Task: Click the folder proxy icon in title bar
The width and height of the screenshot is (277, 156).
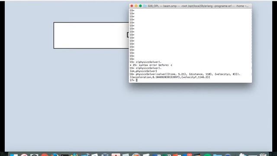Action: 145,6
